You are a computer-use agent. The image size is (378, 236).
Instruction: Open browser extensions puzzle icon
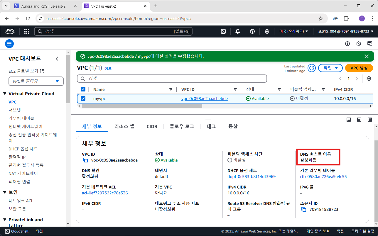[346, 18]
